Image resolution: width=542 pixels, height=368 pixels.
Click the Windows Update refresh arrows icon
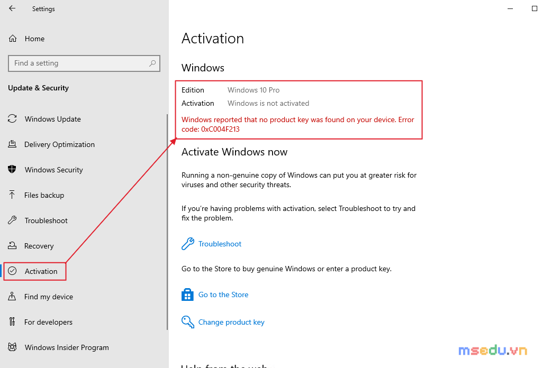tap(12, 119)
